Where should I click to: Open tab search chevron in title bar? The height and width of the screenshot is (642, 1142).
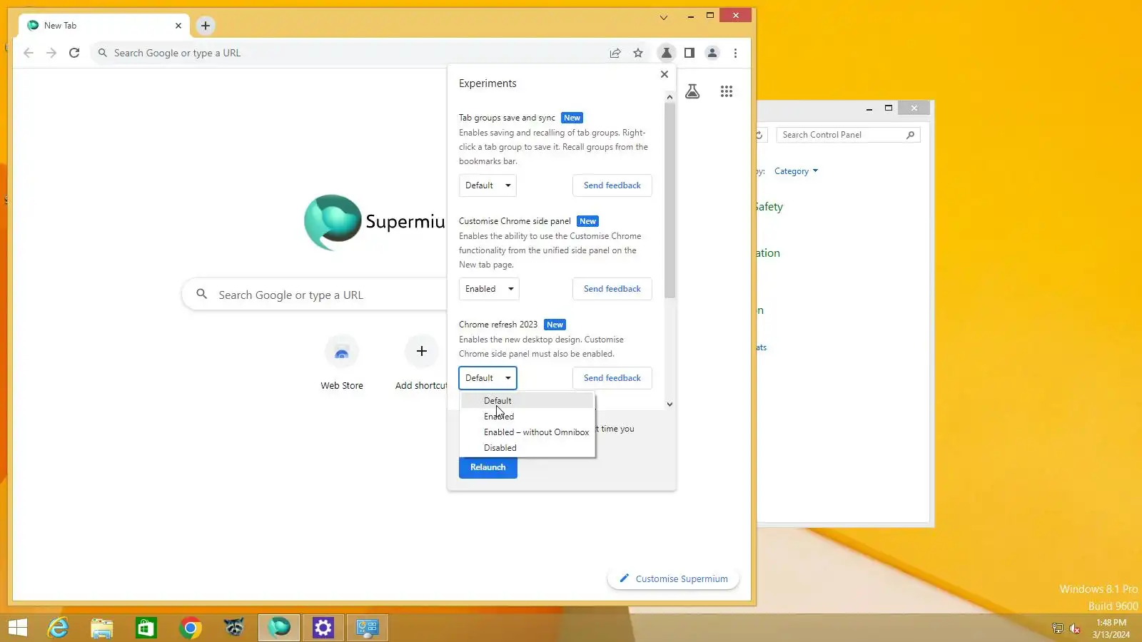click(x=664, y=17)
